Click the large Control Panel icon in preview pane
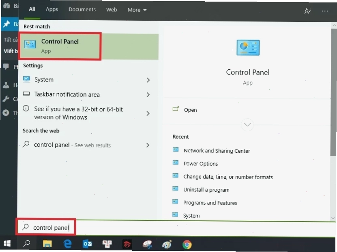The image size is (337, 252). (x=248, y=48)
